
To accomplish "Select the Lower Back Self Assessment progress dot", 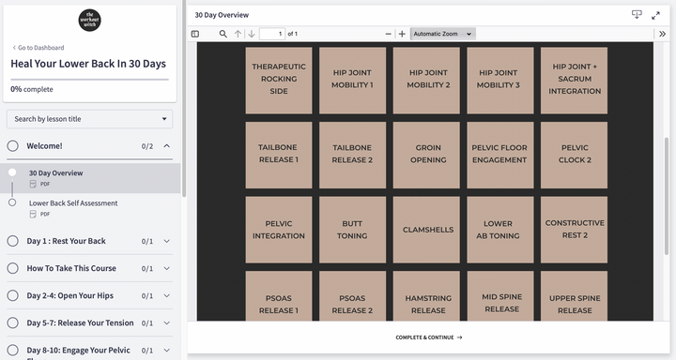I will click(x=12, y=202).
